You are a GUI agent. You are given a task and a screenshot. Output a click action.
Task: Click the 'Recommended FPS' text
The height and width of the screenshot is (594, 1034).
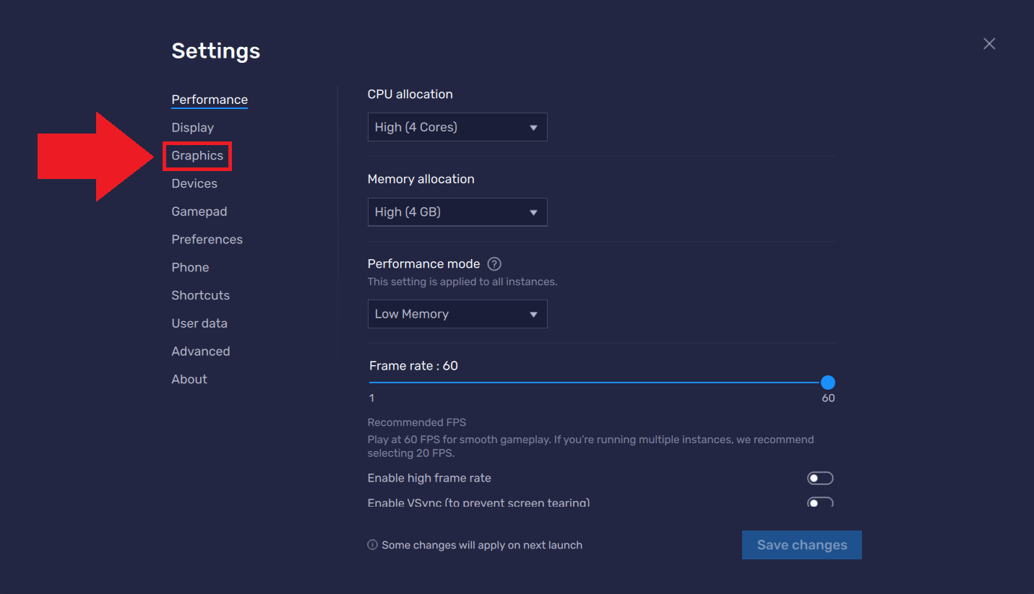[417, 422]
